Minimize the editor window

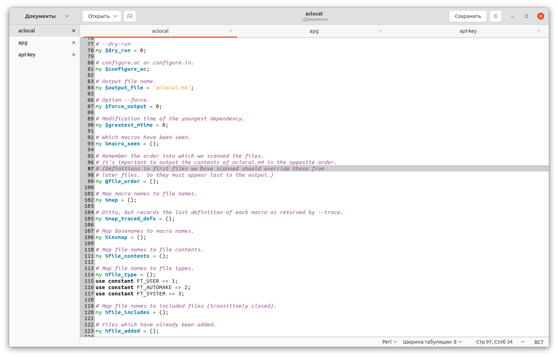point(512,16)
